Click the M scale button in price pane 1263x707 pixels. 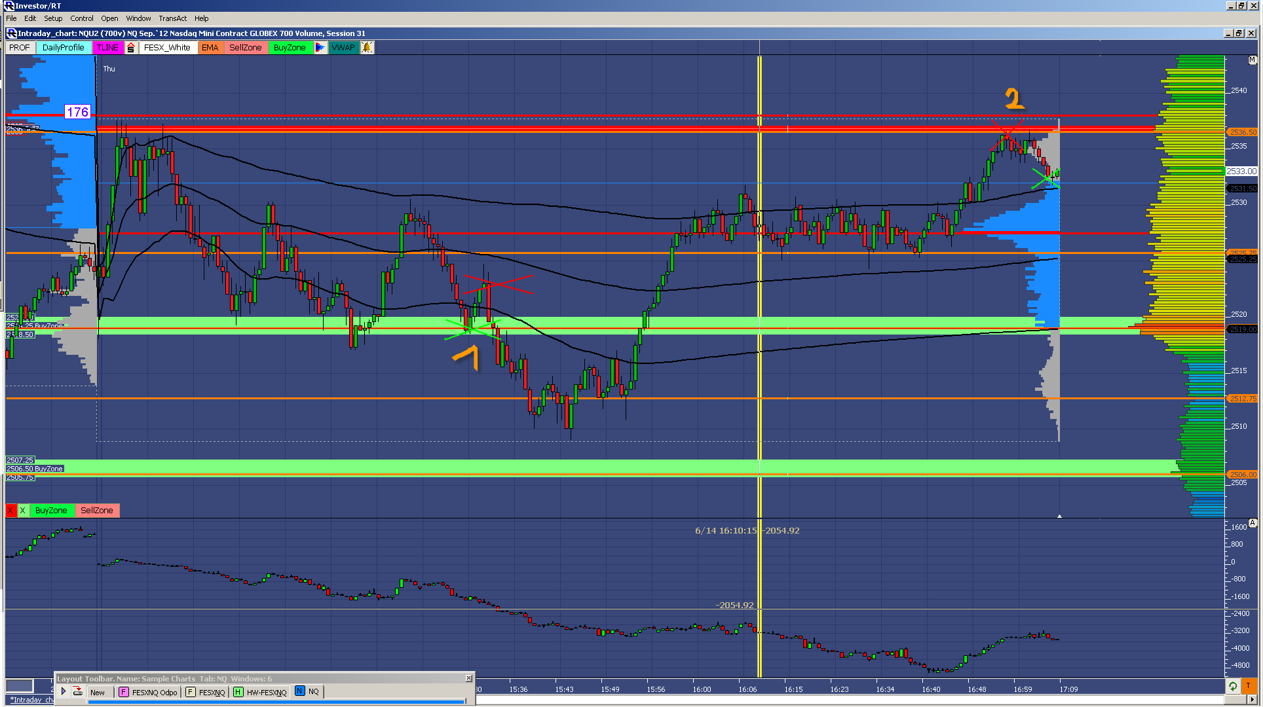pyautogui.click(x=1253, y=60)
